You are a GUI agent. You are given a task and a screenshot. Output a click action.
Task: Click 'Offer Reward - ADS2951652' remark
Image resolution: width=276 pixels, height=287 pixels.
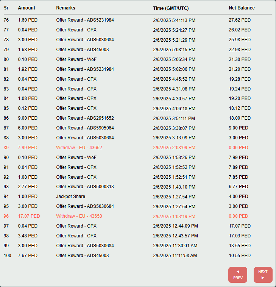coord(85,118)
